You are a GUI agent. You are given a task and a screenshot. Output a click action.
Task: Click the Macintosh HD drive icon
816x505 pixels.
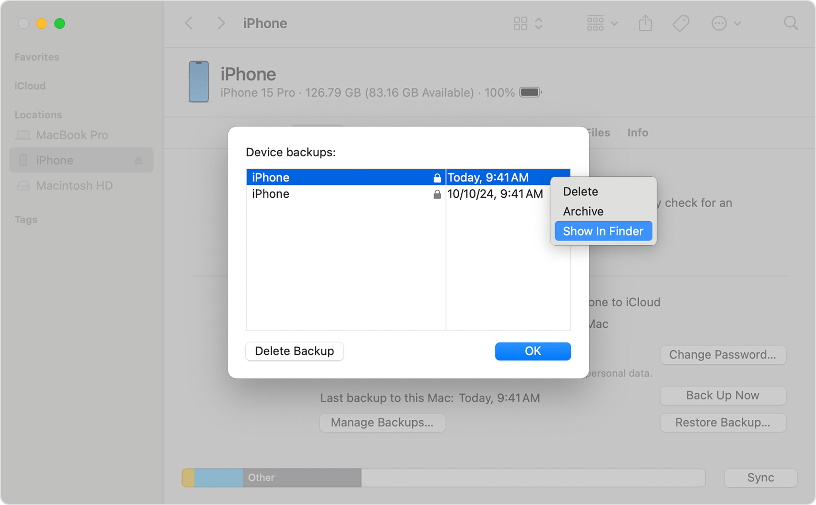pos(23,186)
